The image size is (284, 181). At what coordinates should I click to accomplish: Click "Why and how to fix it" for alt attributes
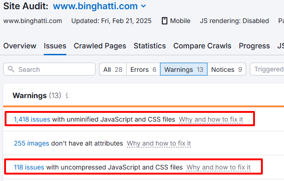[x=159, y=143]
